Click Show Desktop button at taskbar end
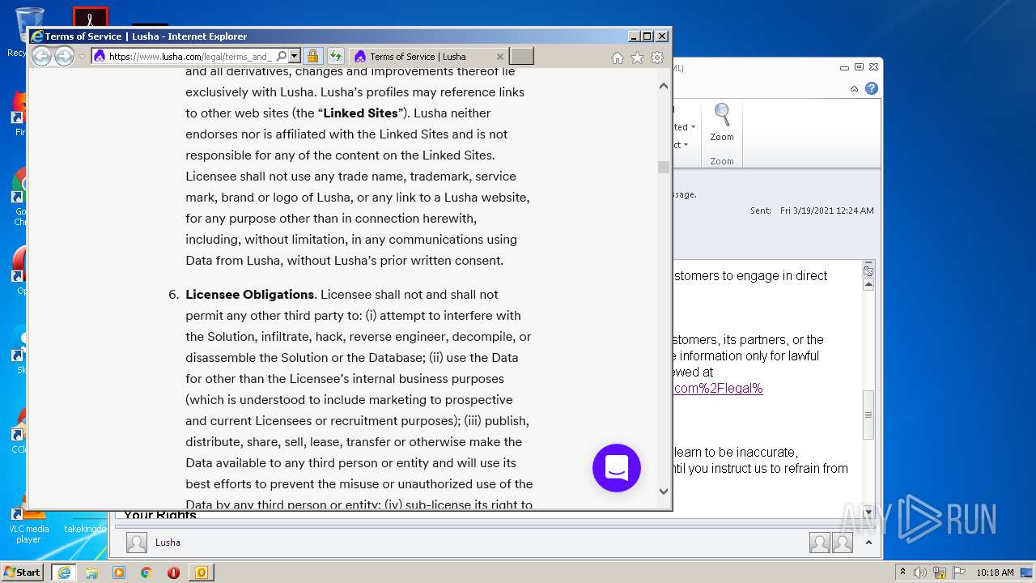1036x583 pixels. [x=1028, y=572]
